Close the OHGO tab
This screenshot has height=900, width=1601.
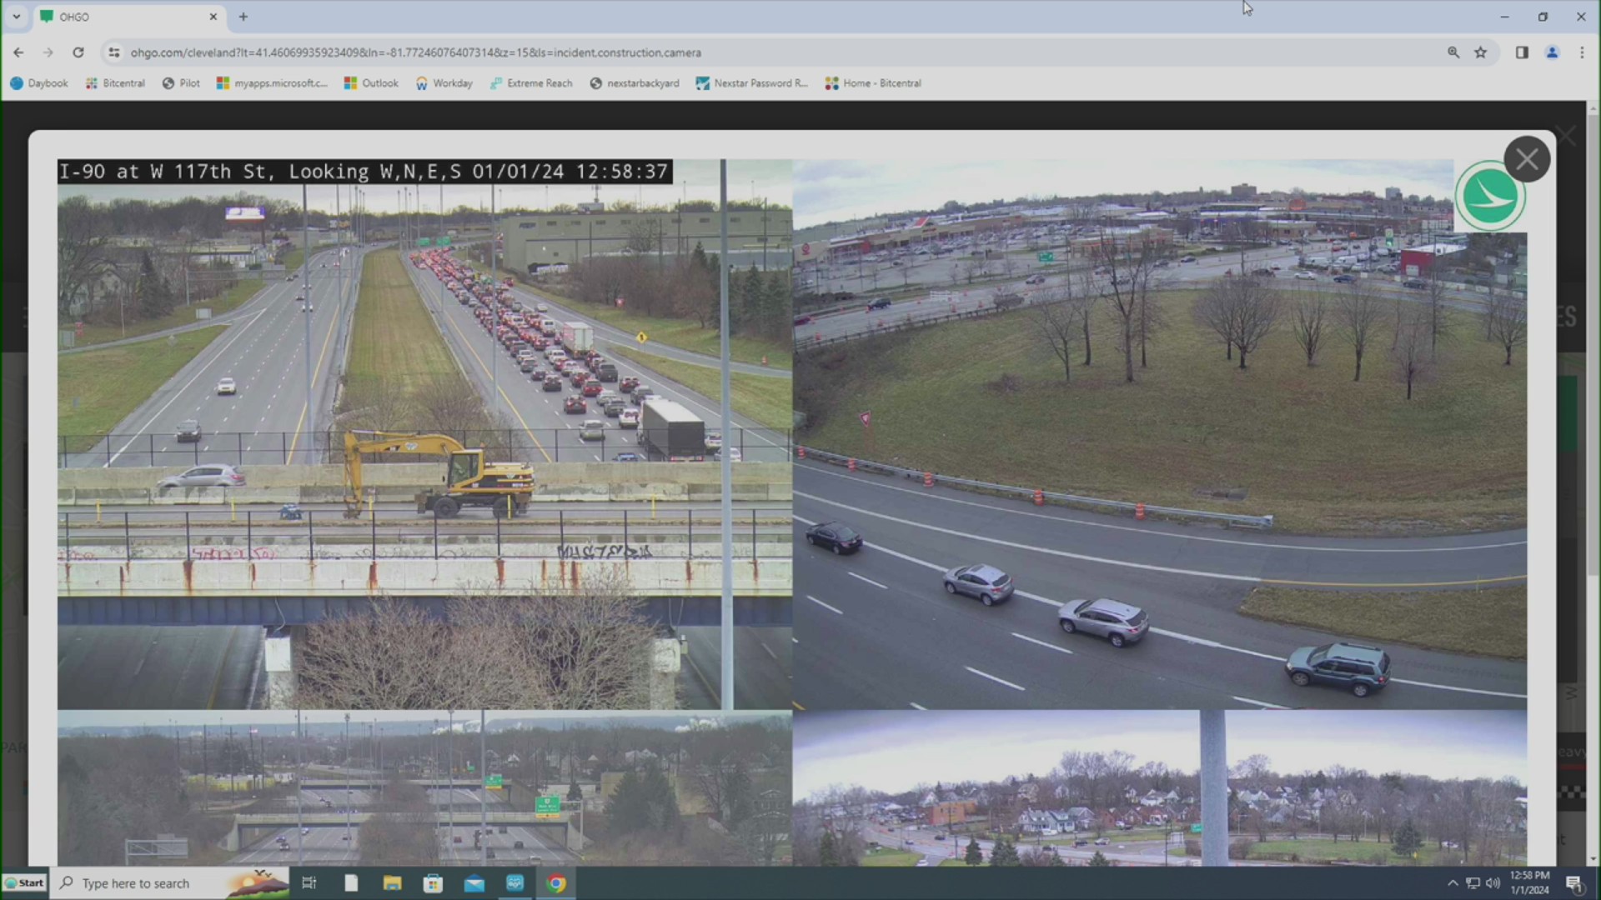[213, 17]
